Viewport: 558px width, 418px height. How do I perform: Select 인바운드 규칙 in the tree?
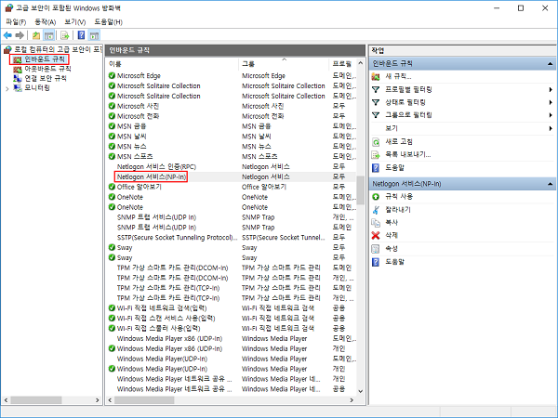pos(45,59)
